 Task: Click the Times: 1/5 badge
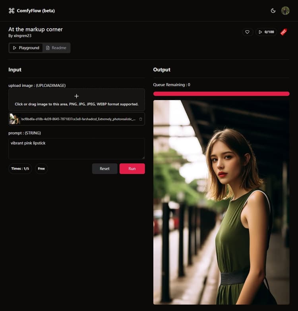pyautogui.click(x=20, y=168)
